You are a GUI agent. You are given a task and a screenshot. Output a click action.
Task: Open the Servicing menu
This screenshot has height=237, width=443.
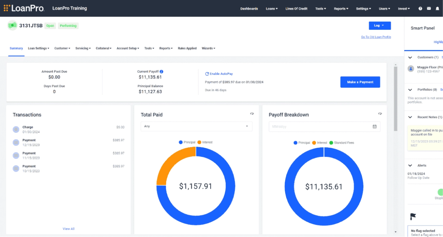coord(83,48)
